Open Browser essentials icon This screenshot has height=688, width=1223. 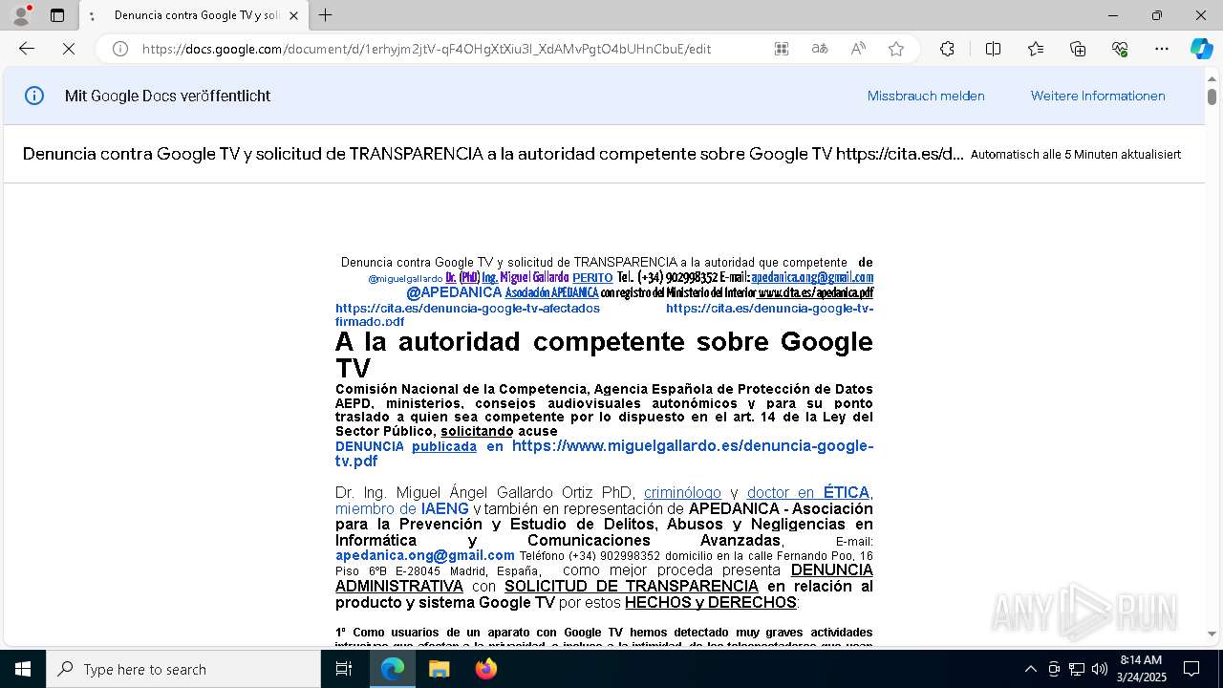click(1120, 49)
